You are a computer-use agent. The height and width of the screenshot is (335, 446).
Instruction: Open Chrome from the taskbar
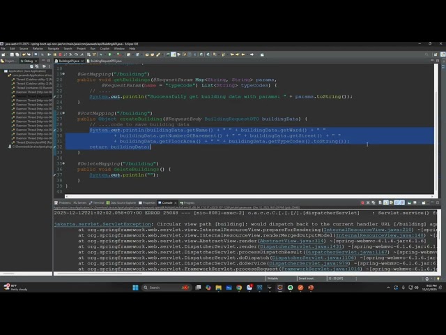click(x=239, y=288)
